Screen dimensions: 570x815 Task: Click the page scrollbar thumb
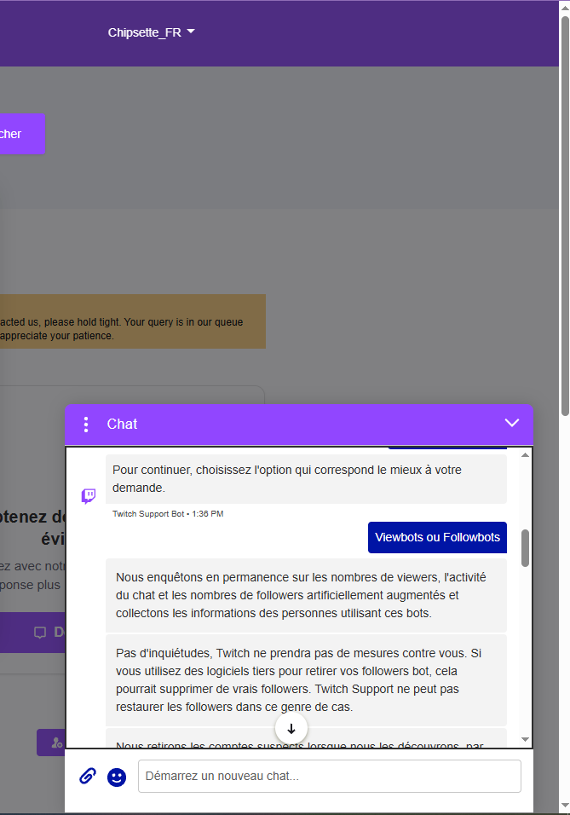click(565, 216)
